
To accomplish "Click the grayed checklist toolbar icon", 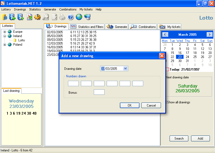I will 54,17.
